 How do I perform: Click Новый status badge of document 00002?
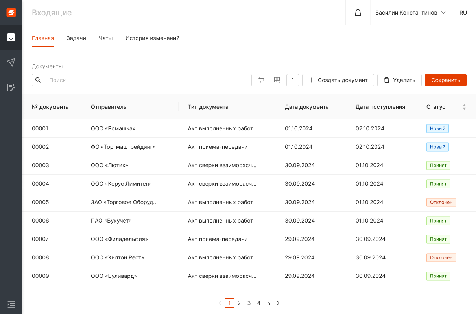[x=437, y=147]
